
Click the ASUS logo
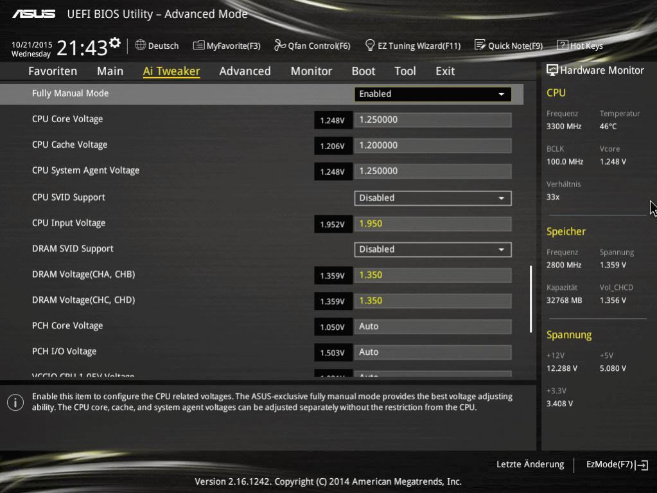[x=33, y=14]
